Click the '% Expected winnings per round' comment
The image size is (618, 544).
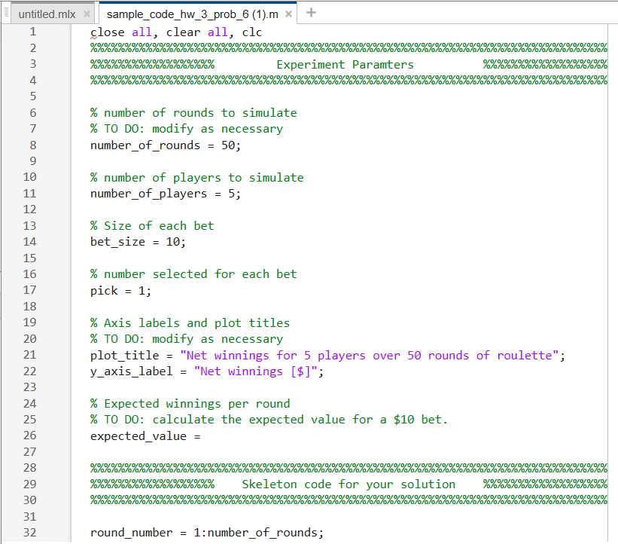190,404
